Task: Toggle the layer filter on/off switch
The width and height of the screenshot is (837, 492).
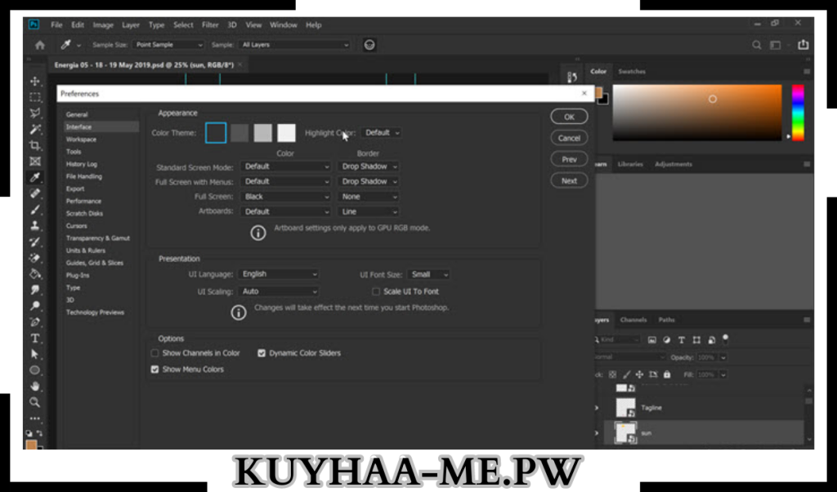Action: click(725, 339)
